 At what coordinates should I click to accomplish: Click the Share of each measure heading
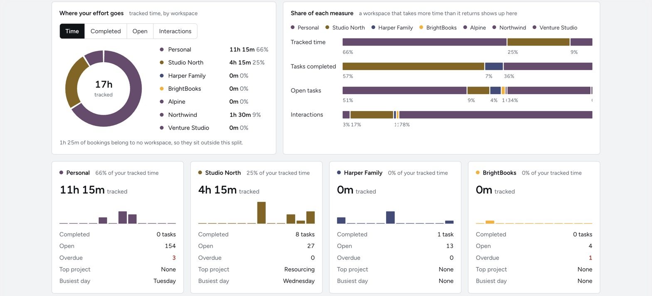322,13
